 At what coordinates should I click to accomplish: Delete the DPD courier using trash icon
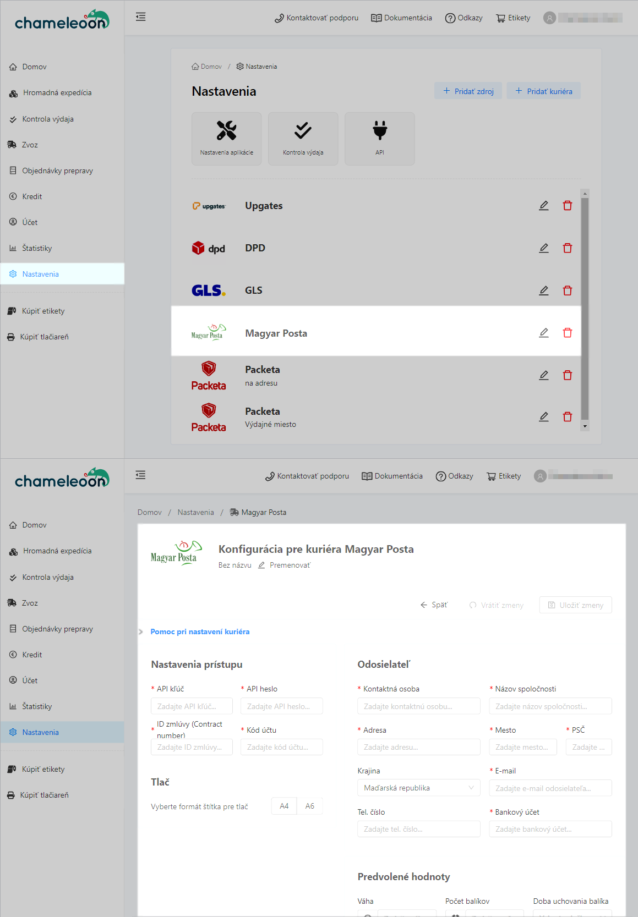(x=567, y=248)
